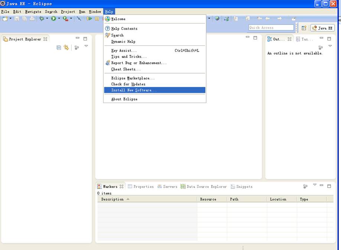
Task: Minimize the Project Explorer panel
Action: pyautogui.click(x=77, y=38)
